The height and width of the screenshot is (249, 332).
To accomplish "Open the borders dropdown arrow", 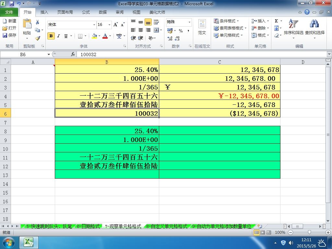I will (85, 36).
